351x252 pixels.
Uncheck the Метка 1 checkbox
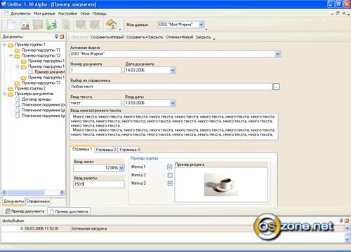tap(170, 167)
